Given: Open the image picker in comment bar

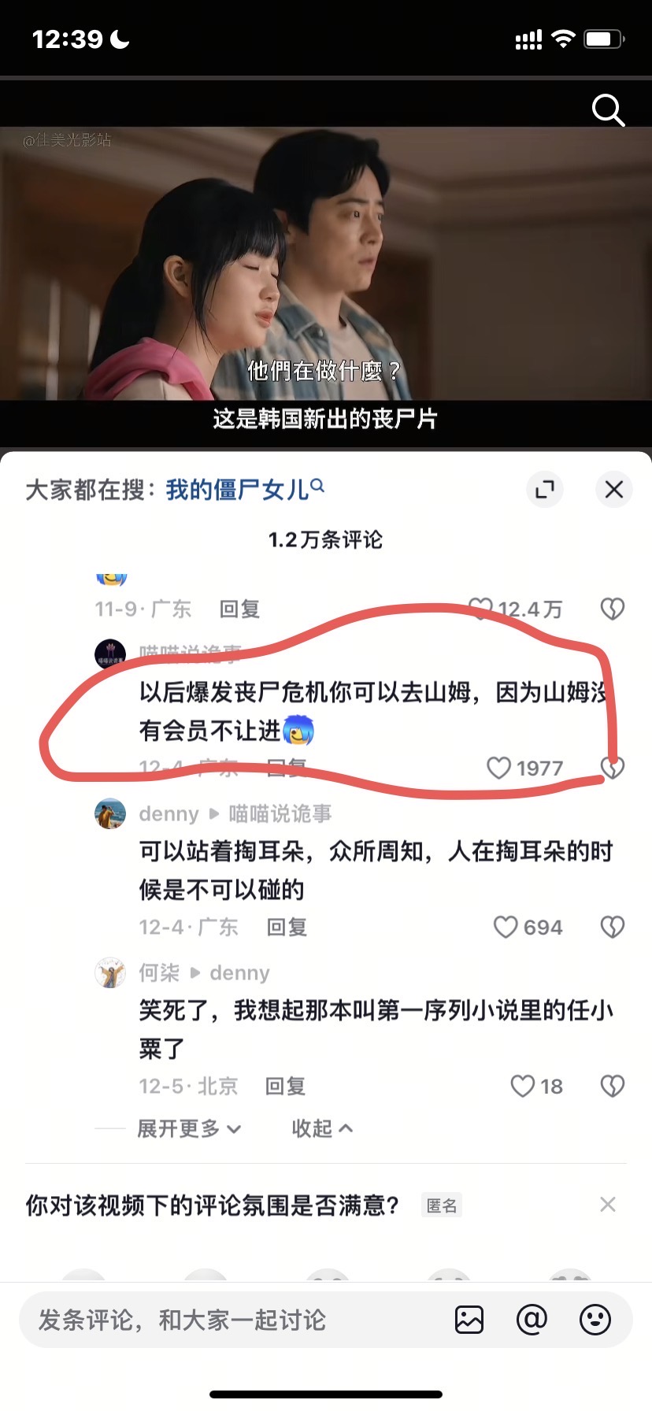Looking at the screenshot, I should pos(469,1320).
